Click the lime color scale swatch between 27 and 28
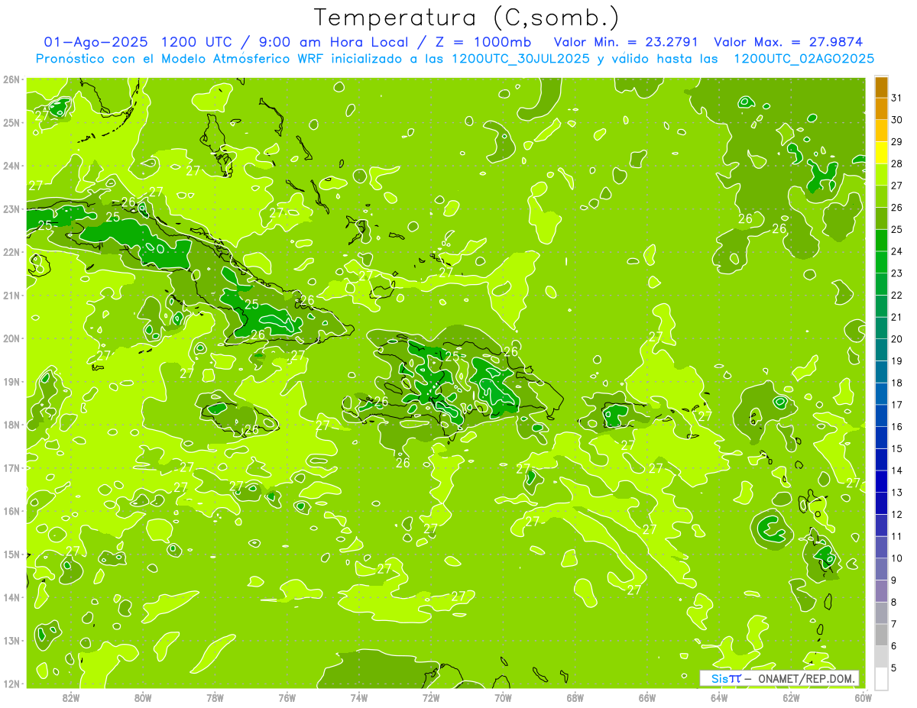The width and height of the screenshot is (917, 708). pos(881,173)
